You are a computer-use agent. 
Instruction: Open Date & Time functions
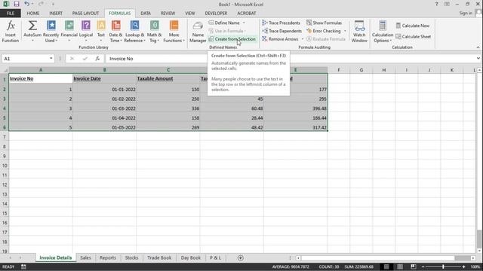pyautogui.click(x=115, y=32)
